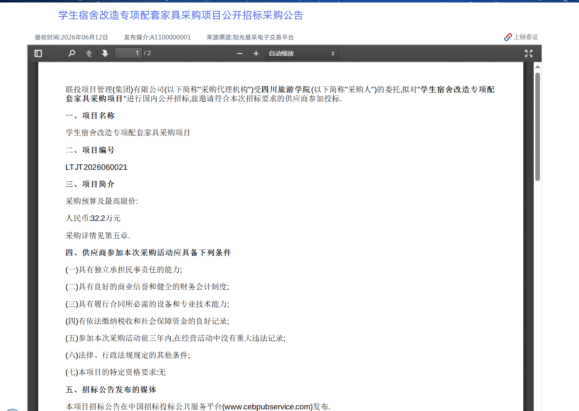The image size is (579, 411).
Task: Click the heading 三、项目简介
Action: (x=90, y=184)
